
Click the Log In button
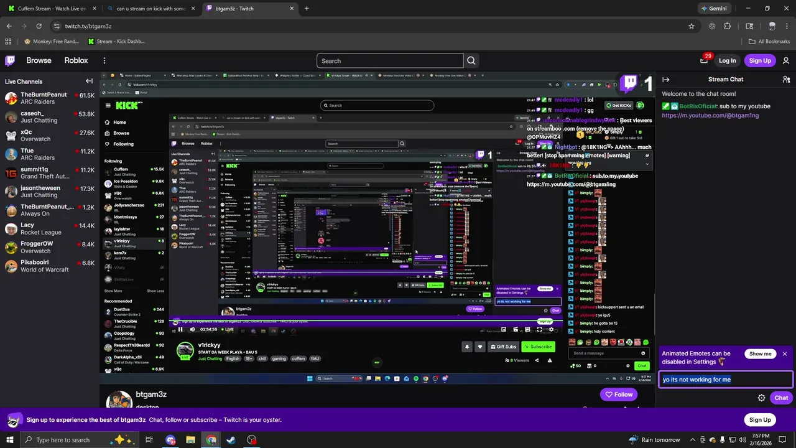727,60
